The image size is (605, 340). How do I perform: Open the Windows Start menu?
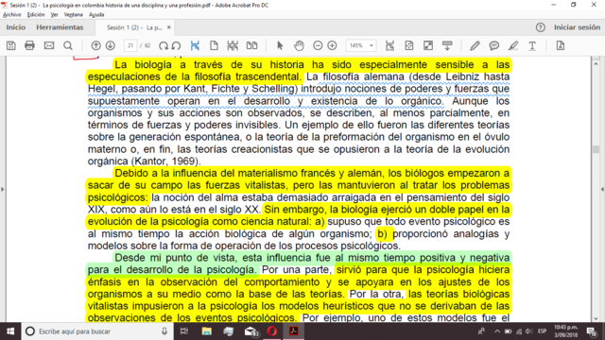pos(10,331)
